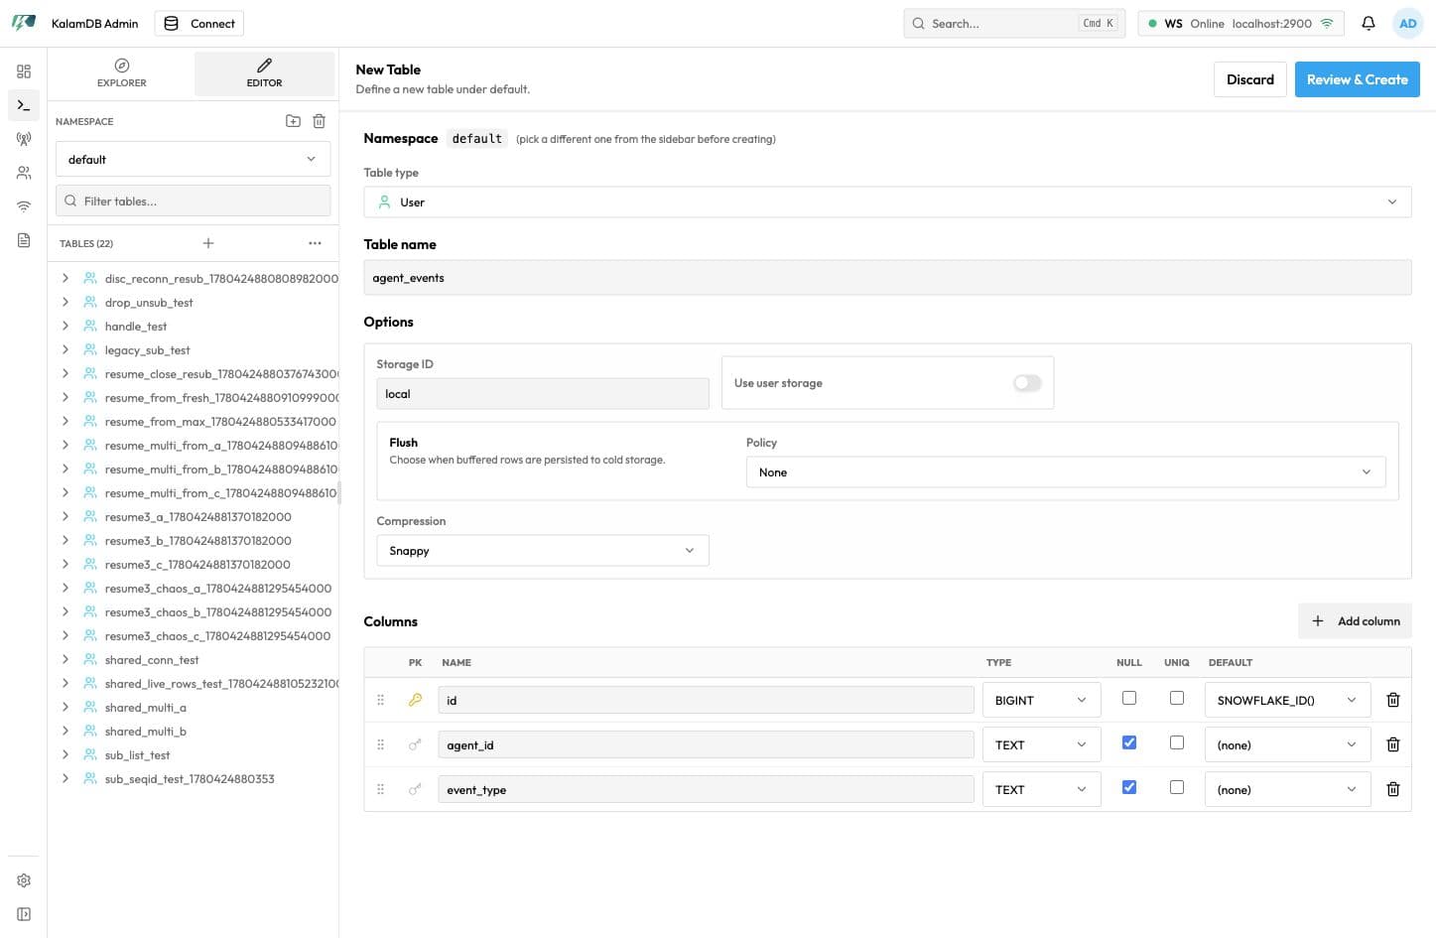Open the Flush Policy dropdown showing None
The image size is (1436, 938).
point(1066,472)
